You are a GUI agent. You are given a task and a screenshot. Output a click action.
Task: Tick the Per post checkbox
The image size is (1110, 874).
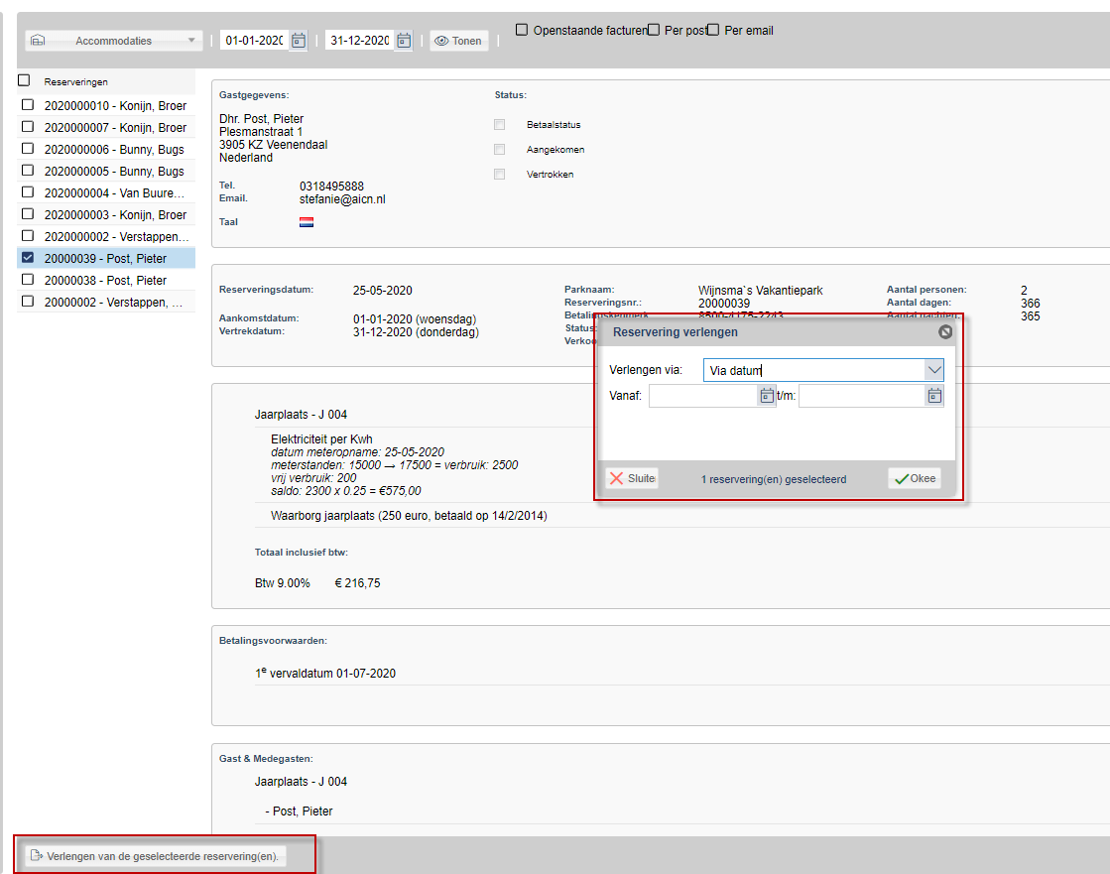coord(654,30)
